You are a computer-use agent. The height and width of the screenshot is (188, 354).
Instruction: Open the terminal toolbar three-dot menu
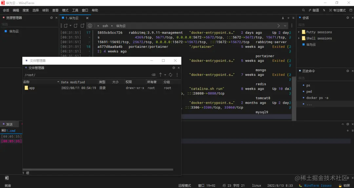(x=292, y=26)
